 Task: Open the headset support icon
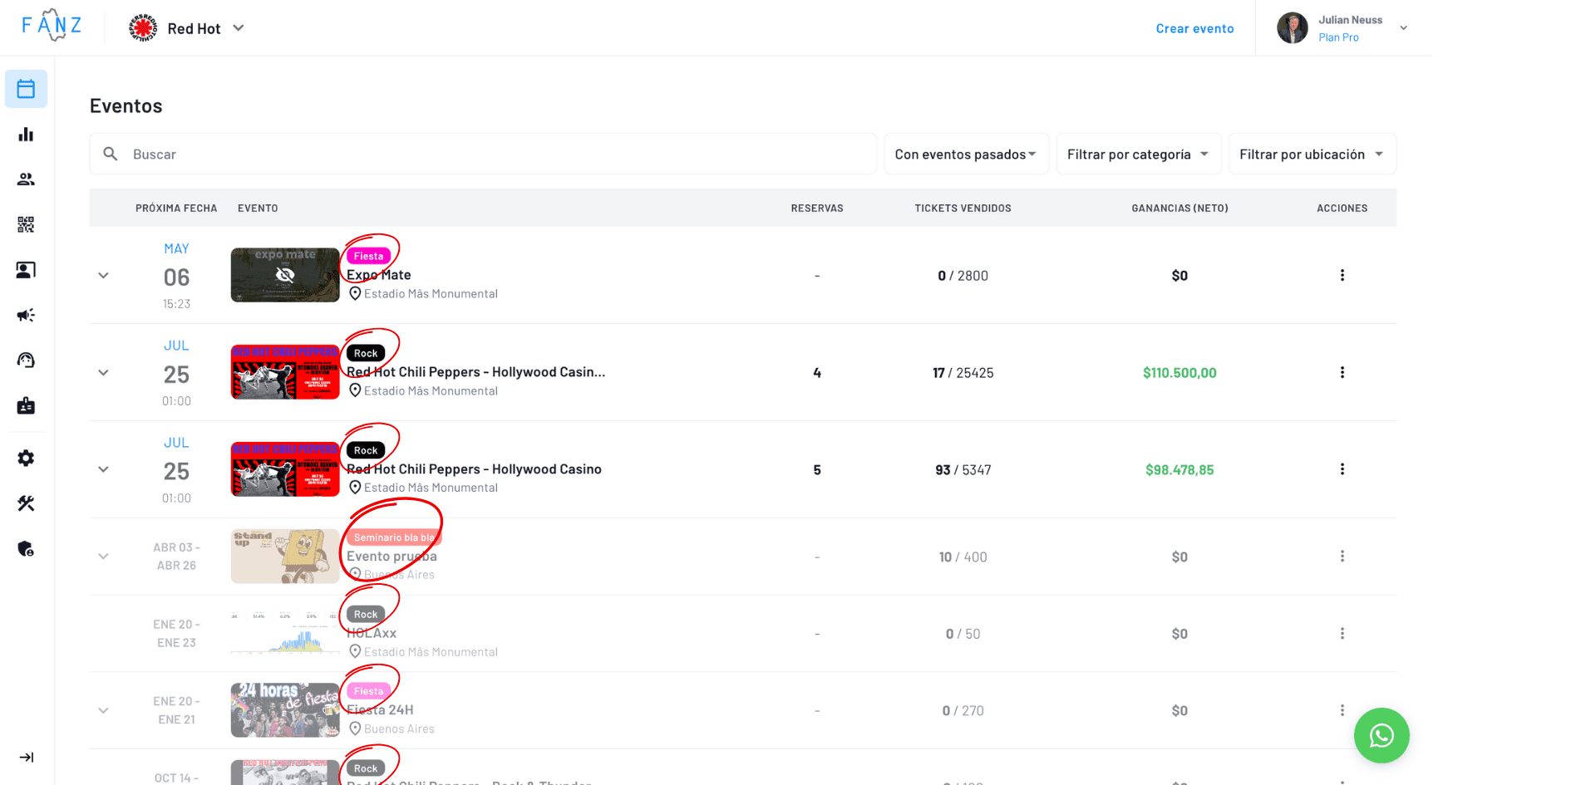tap(26, 360)
